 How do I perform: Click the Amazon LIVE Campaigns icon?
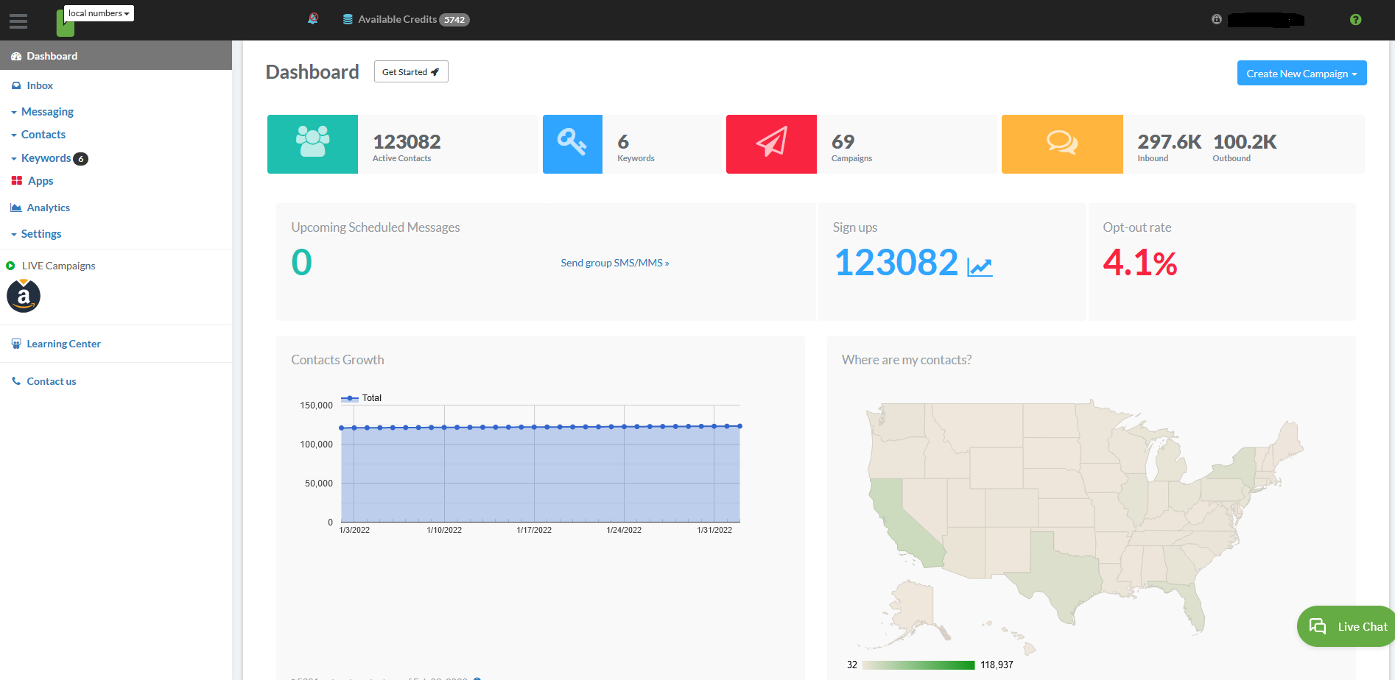23,296
